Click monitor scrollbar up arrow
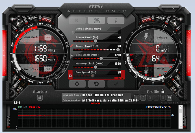The width and height of the screenshot is (195, 133). pyautogui.click(x=181, y=107)
